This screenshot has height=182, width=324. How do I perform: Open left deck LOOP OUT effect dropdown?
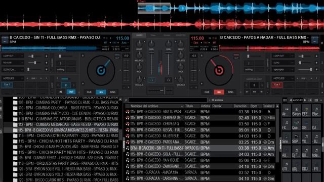[13, 56]
